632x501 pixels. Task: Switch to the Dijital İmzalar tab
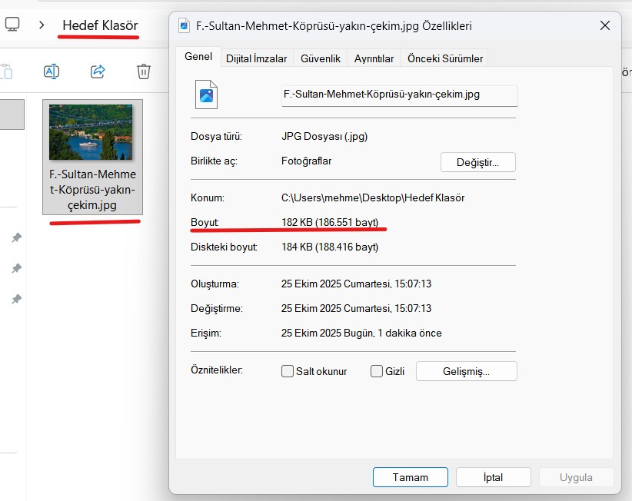tap(256, 58)
